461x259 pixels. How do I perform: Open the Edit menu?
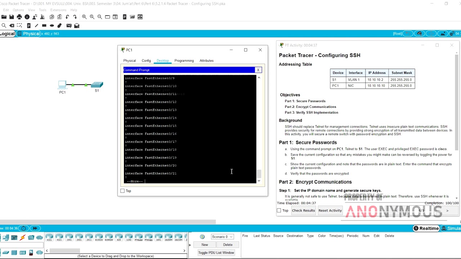6,10
